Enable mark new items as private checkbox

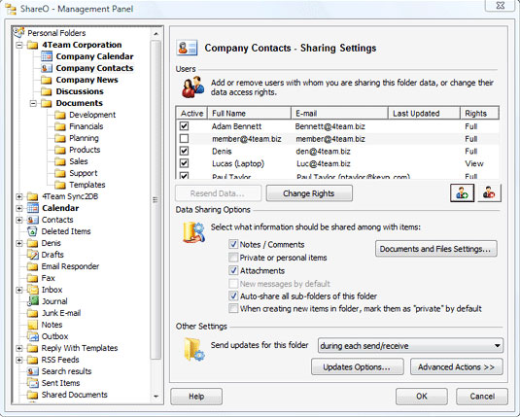[x=233, y=308]
